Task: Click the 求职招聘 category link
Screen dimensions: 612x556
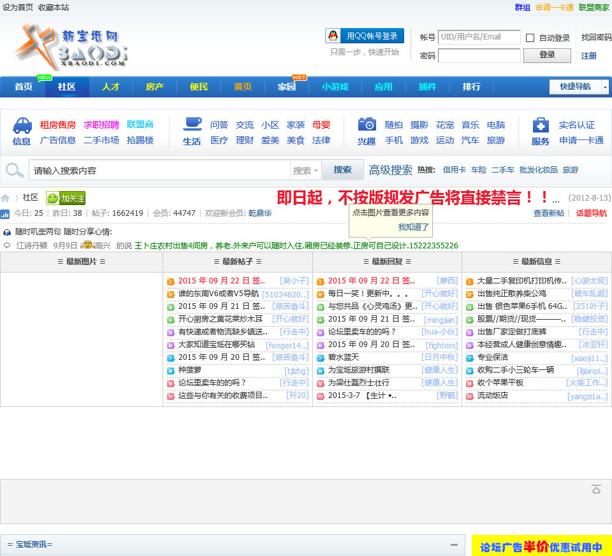Action: click(101, 125)
